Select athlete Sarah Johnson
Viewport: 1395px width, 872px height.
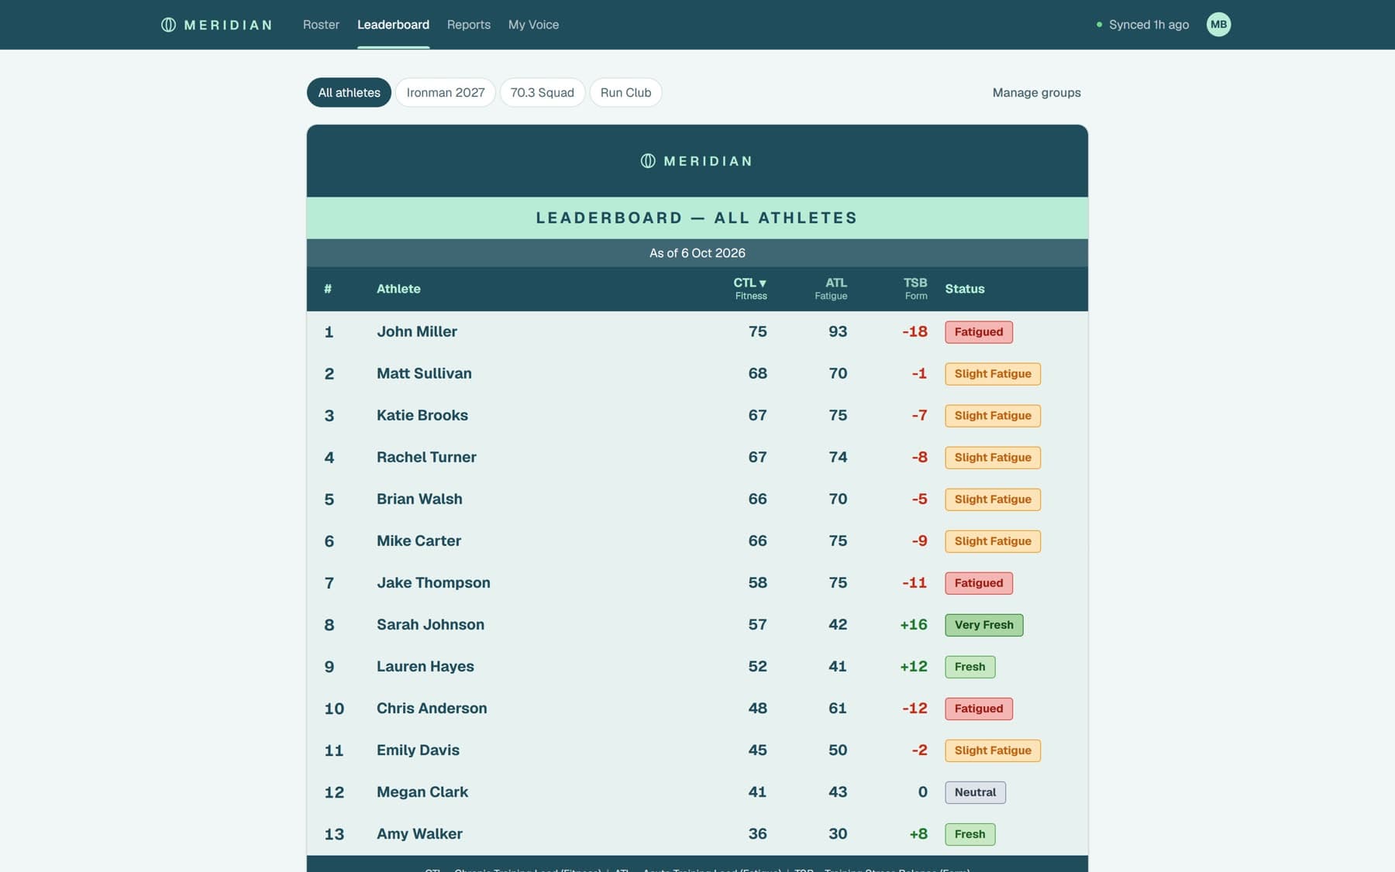coord(430,624)
